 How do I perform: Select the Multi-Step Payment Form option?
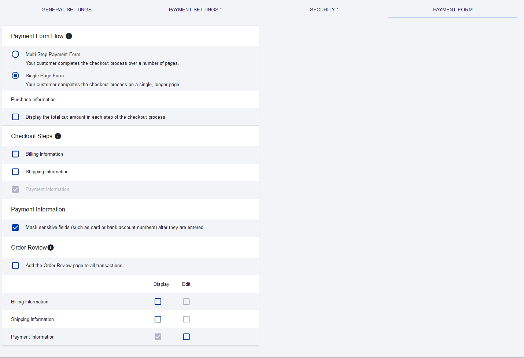[x=15, y=54]
